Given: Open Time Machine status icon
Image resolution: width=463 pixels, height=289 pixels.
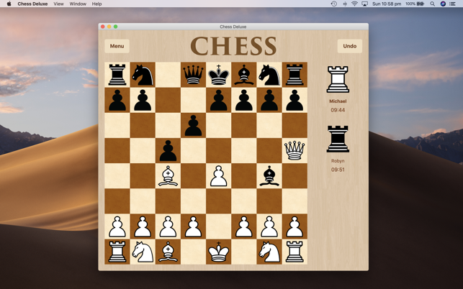Looking at the screenshot, I should coord(334,4).
